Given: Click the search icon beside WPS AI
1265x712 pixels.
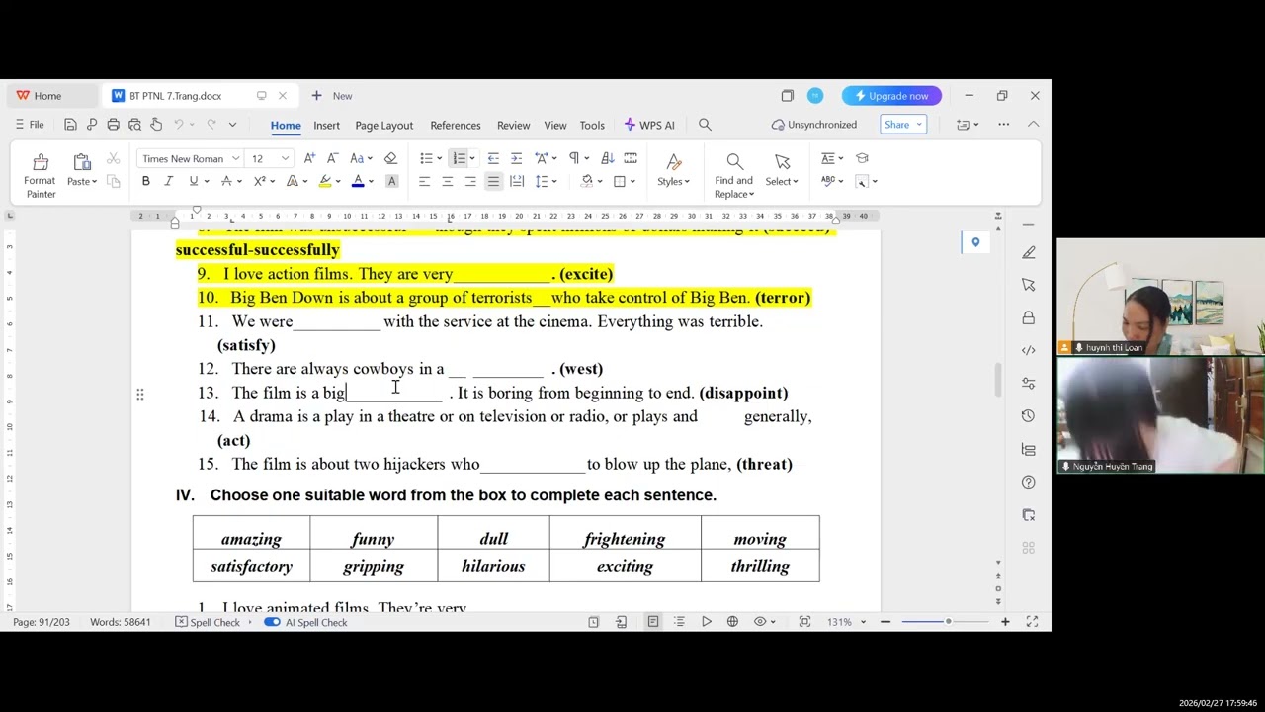Looking at the screenshot, I should tap(705, 125).
